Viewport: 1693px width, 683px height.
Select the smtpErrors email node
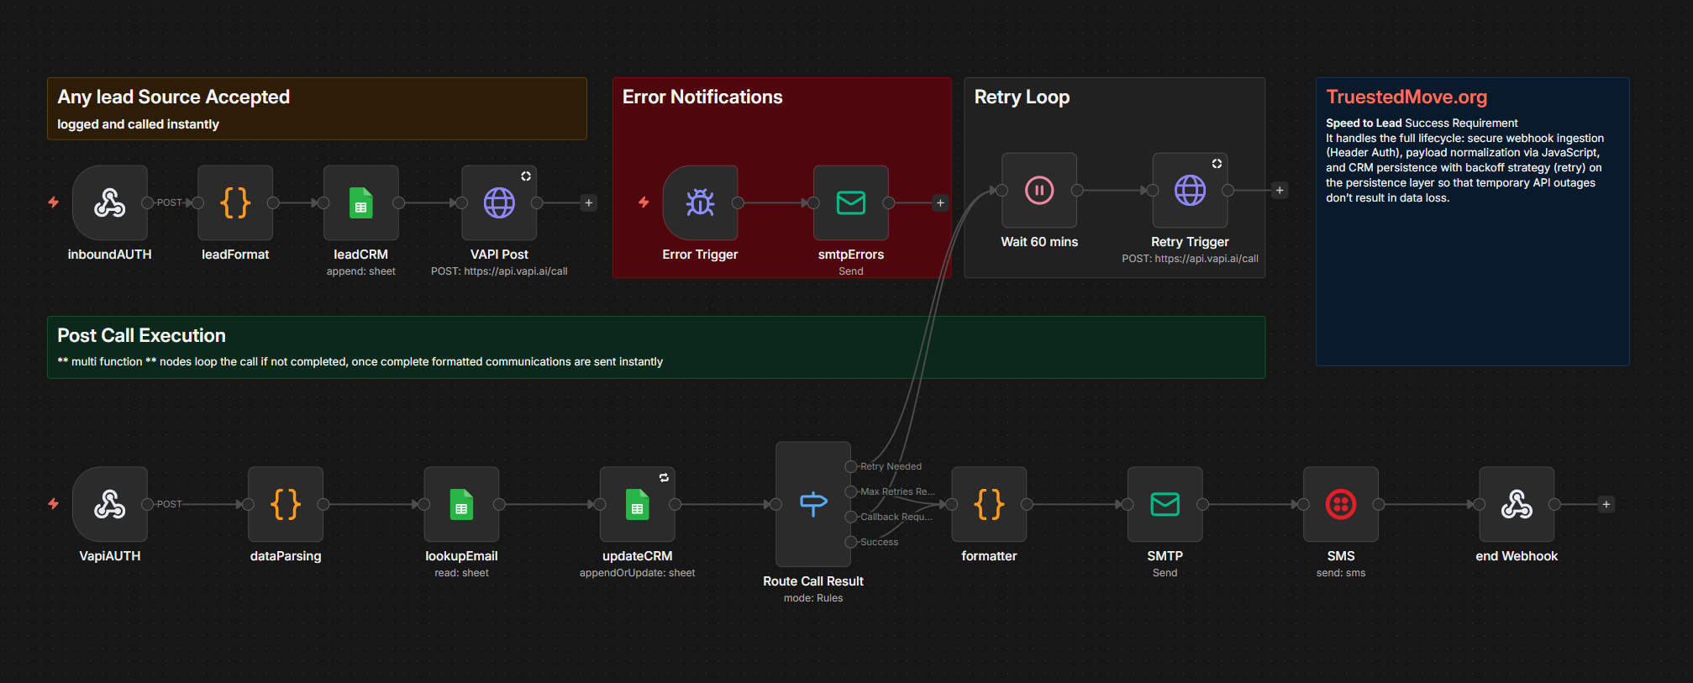[x=850, y=202]
